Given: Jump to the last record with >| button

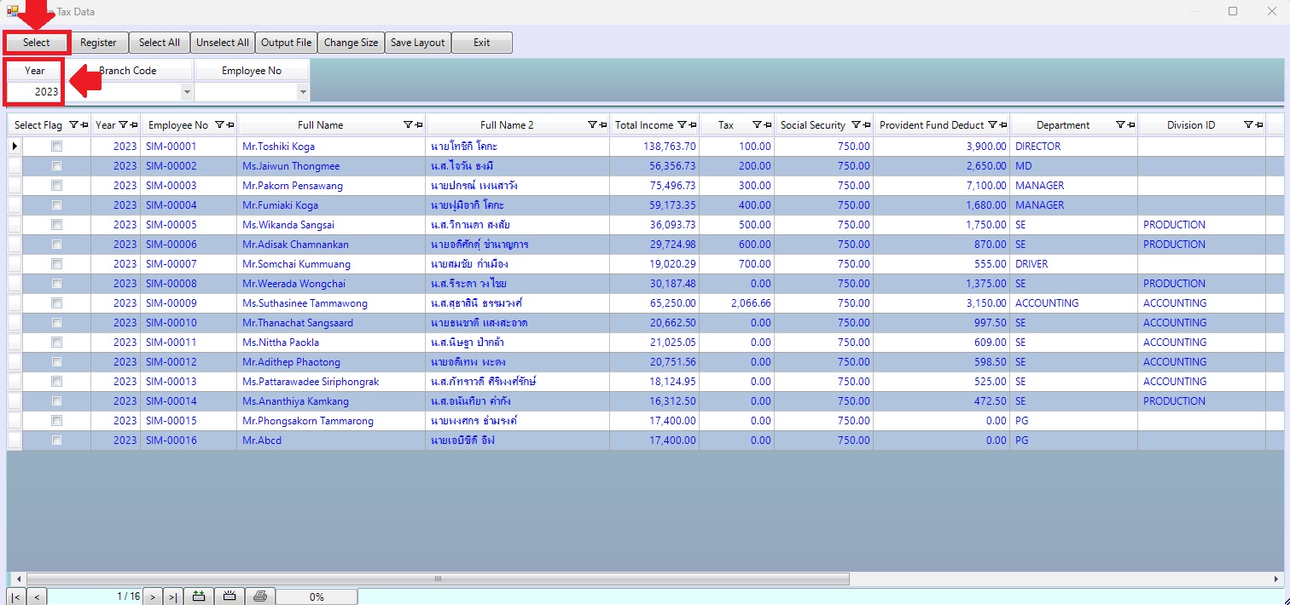Looking at the screenshot, I should tap(172, 596).
